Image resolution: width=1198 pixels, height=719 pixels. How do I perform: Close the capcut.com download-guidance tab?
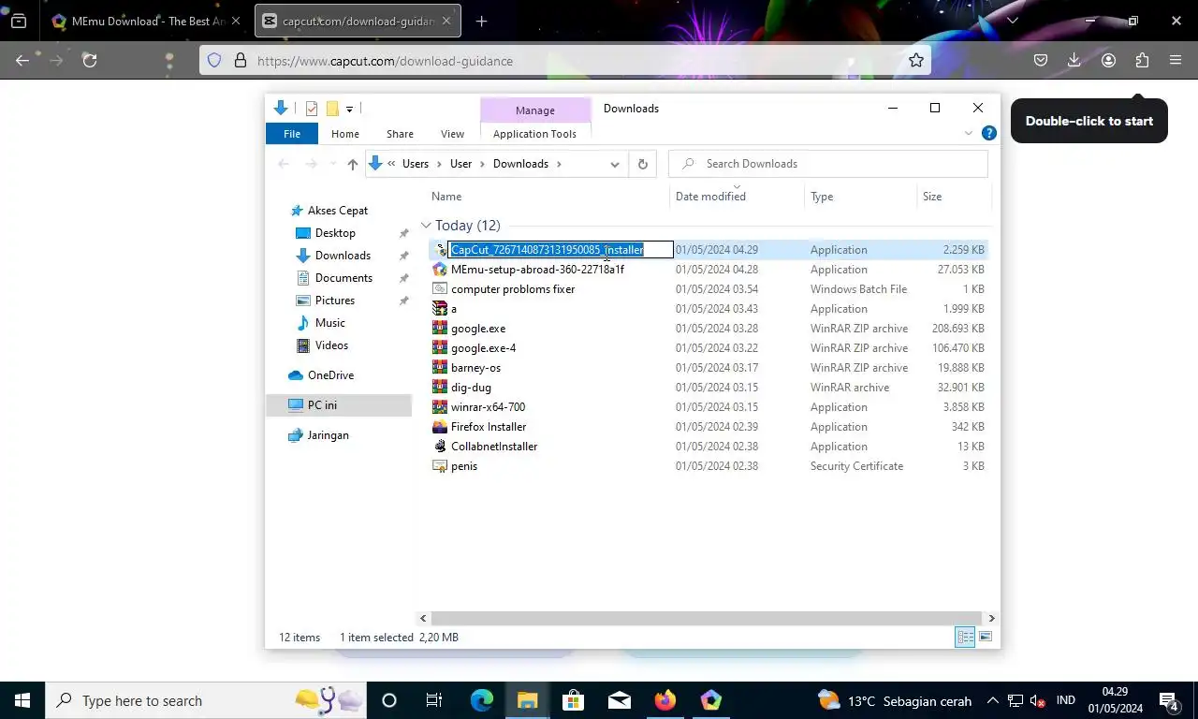pos(446,21)
